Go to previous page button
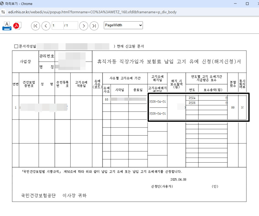The image size is (259, 216). 46,26
